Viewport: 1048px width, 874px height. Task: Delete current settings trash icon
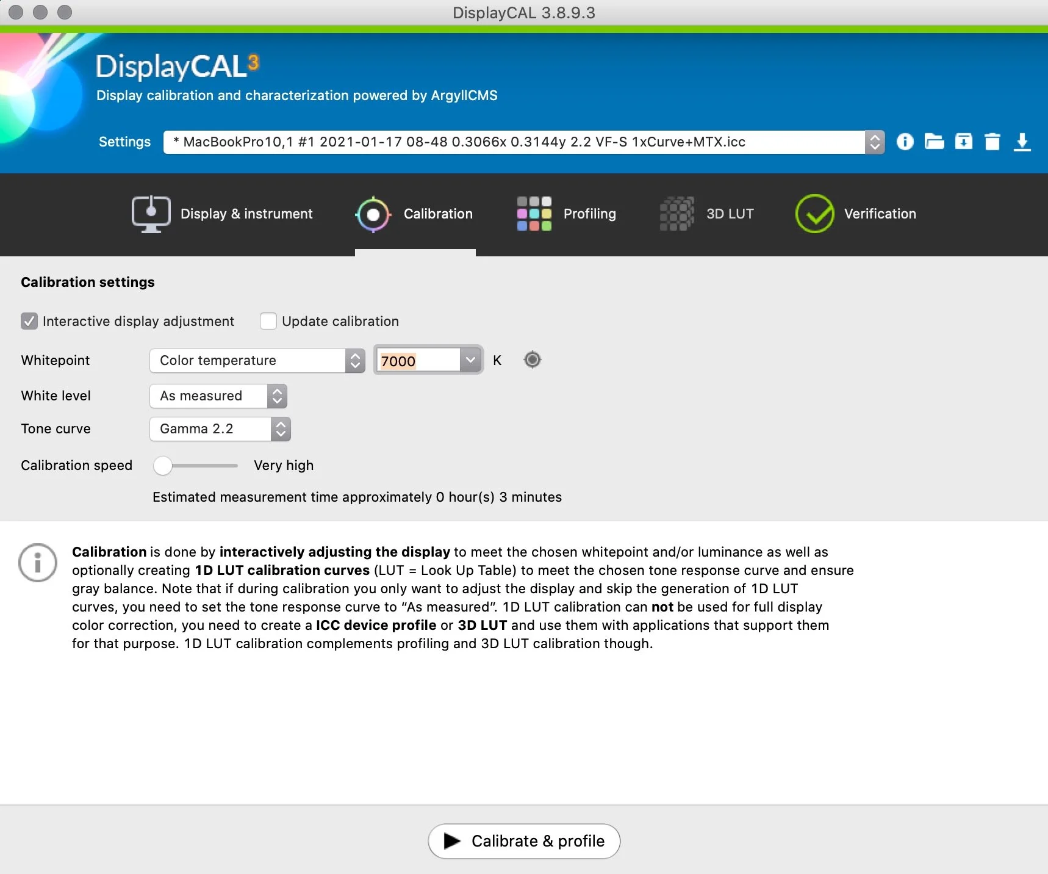(992, 142)
